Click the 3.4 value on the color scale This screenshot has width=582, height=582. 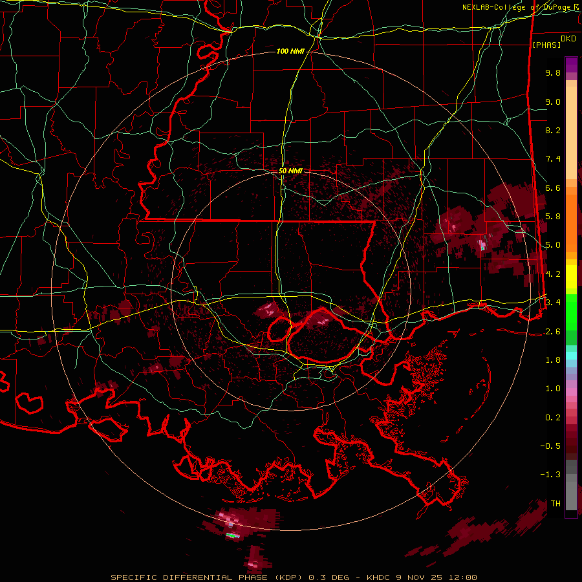[x=553, y=303]
